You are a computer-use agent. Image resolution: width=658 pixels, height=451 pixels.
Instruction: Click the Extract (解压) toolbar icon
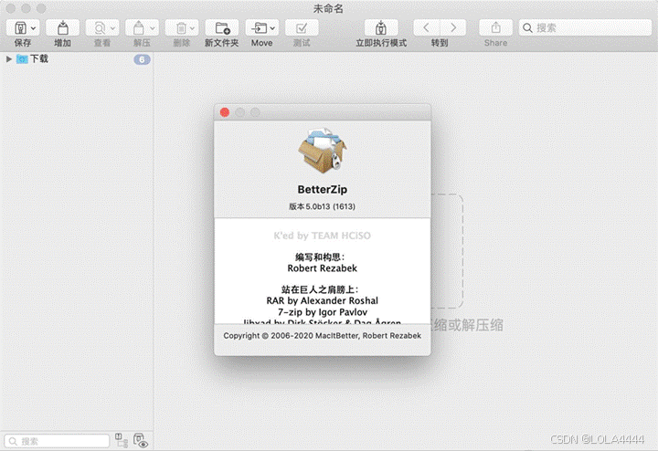coord(139,28)
